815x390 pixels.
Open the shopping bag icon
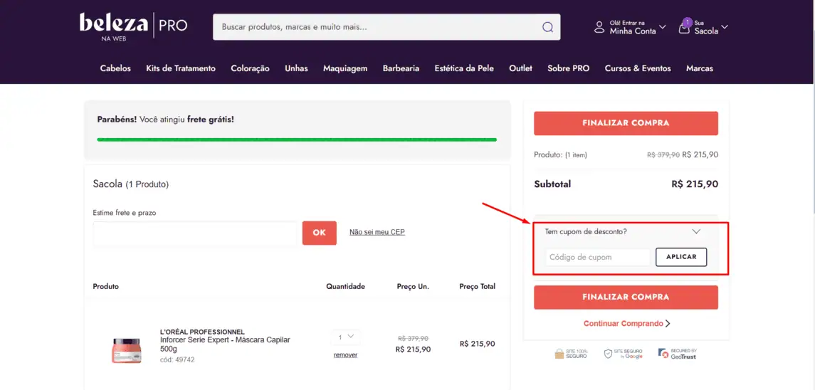tap(684, 27)
